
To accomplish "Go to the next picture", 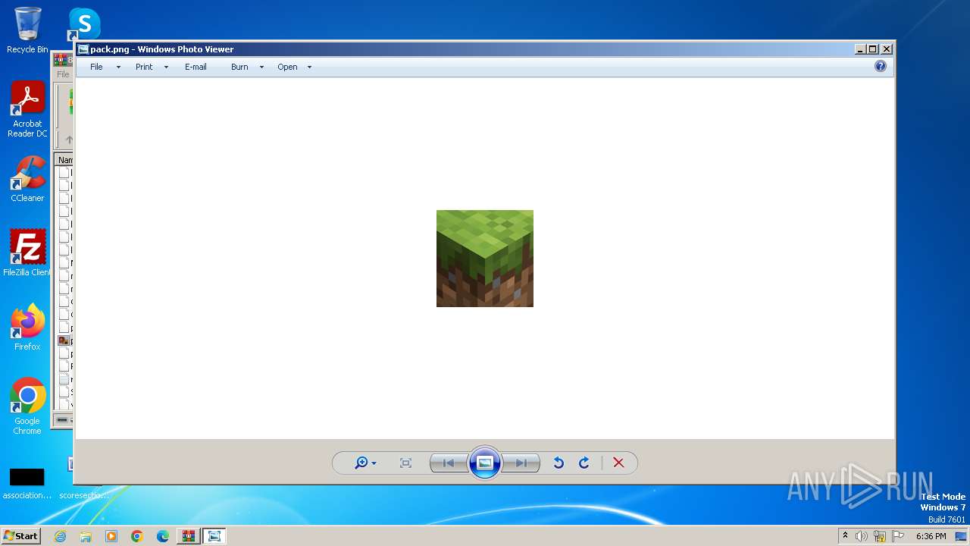I will (x=521, y=463).
